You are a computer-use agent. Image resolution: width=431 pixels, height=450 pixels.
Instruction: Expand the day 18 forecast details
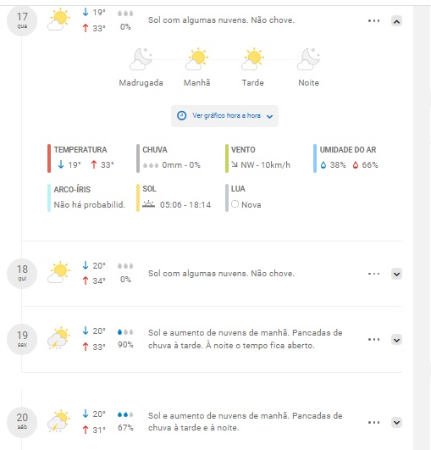pos(396,274)
